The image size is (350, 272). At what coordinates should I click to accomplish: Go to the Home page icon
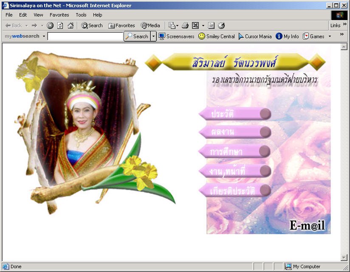click(x=71, y=25)
